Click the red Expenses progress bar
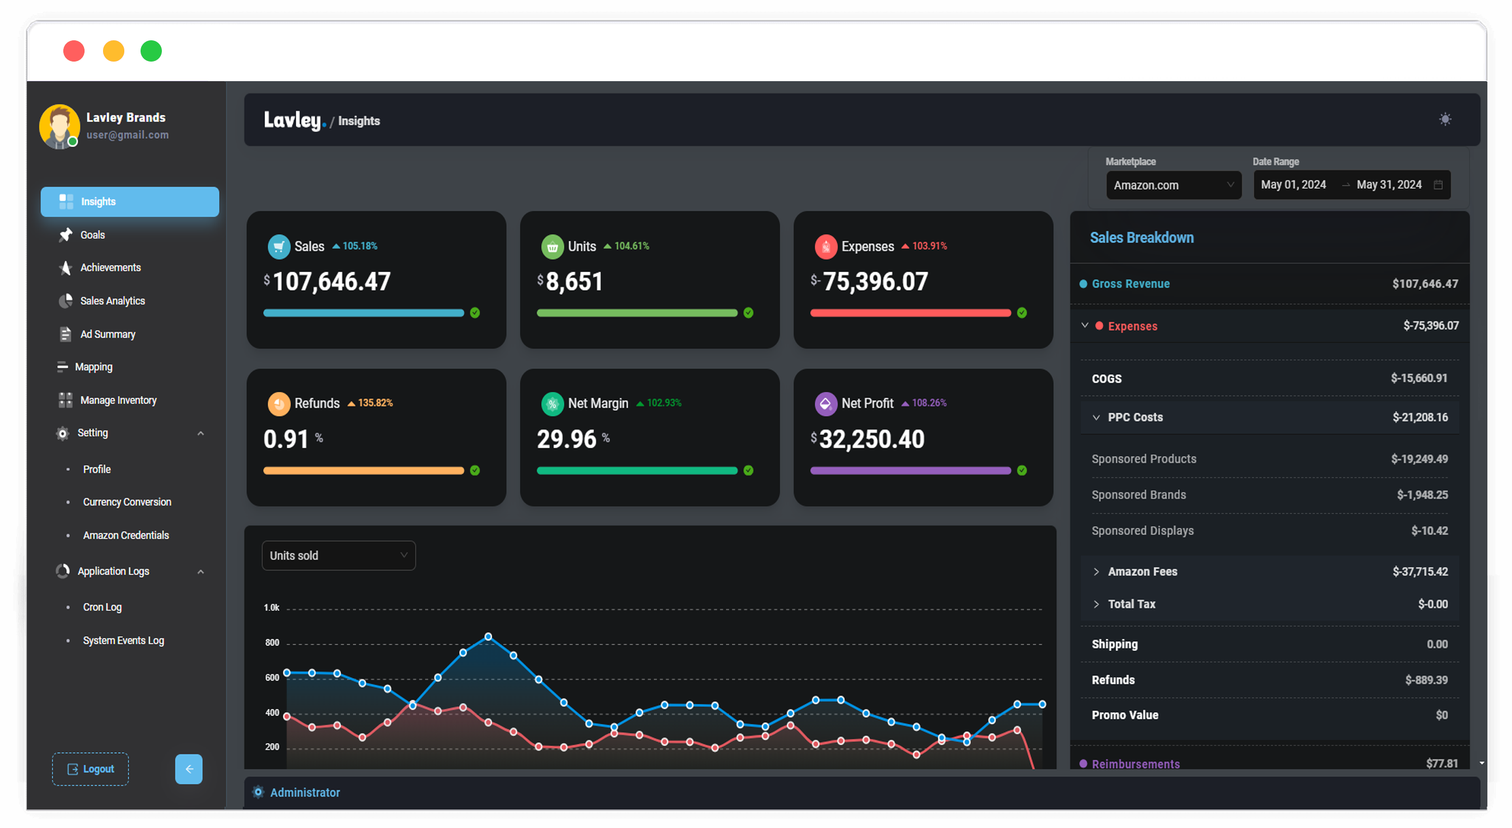The image size is (1512, 828). point(911,313)
